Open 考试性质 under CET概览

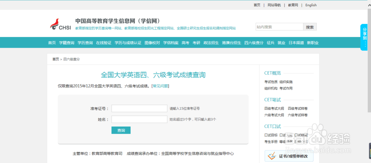pyautogui.click(x=271, y=82)
